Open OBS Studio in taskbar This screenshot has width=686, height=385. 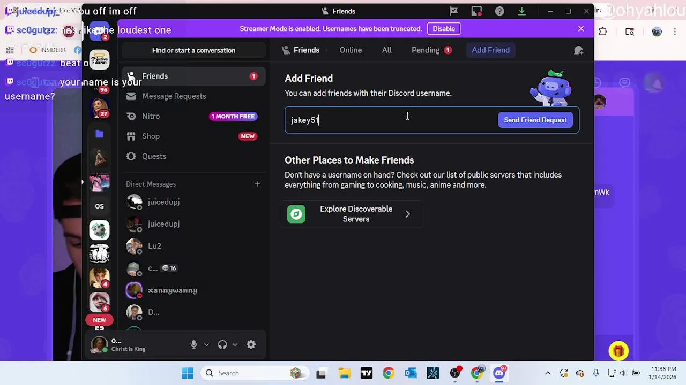click(455, 373)
